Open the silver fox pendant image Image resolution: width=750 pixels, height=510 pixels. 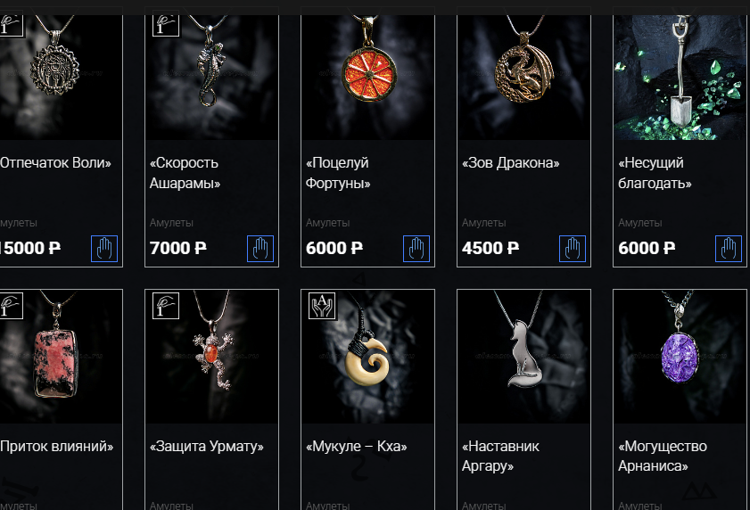point(523,357)
